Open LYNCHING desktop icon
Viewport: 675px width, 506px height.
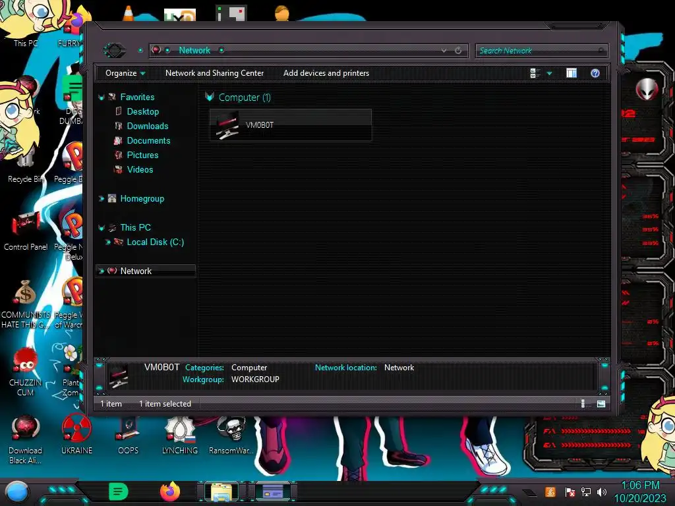179,436
